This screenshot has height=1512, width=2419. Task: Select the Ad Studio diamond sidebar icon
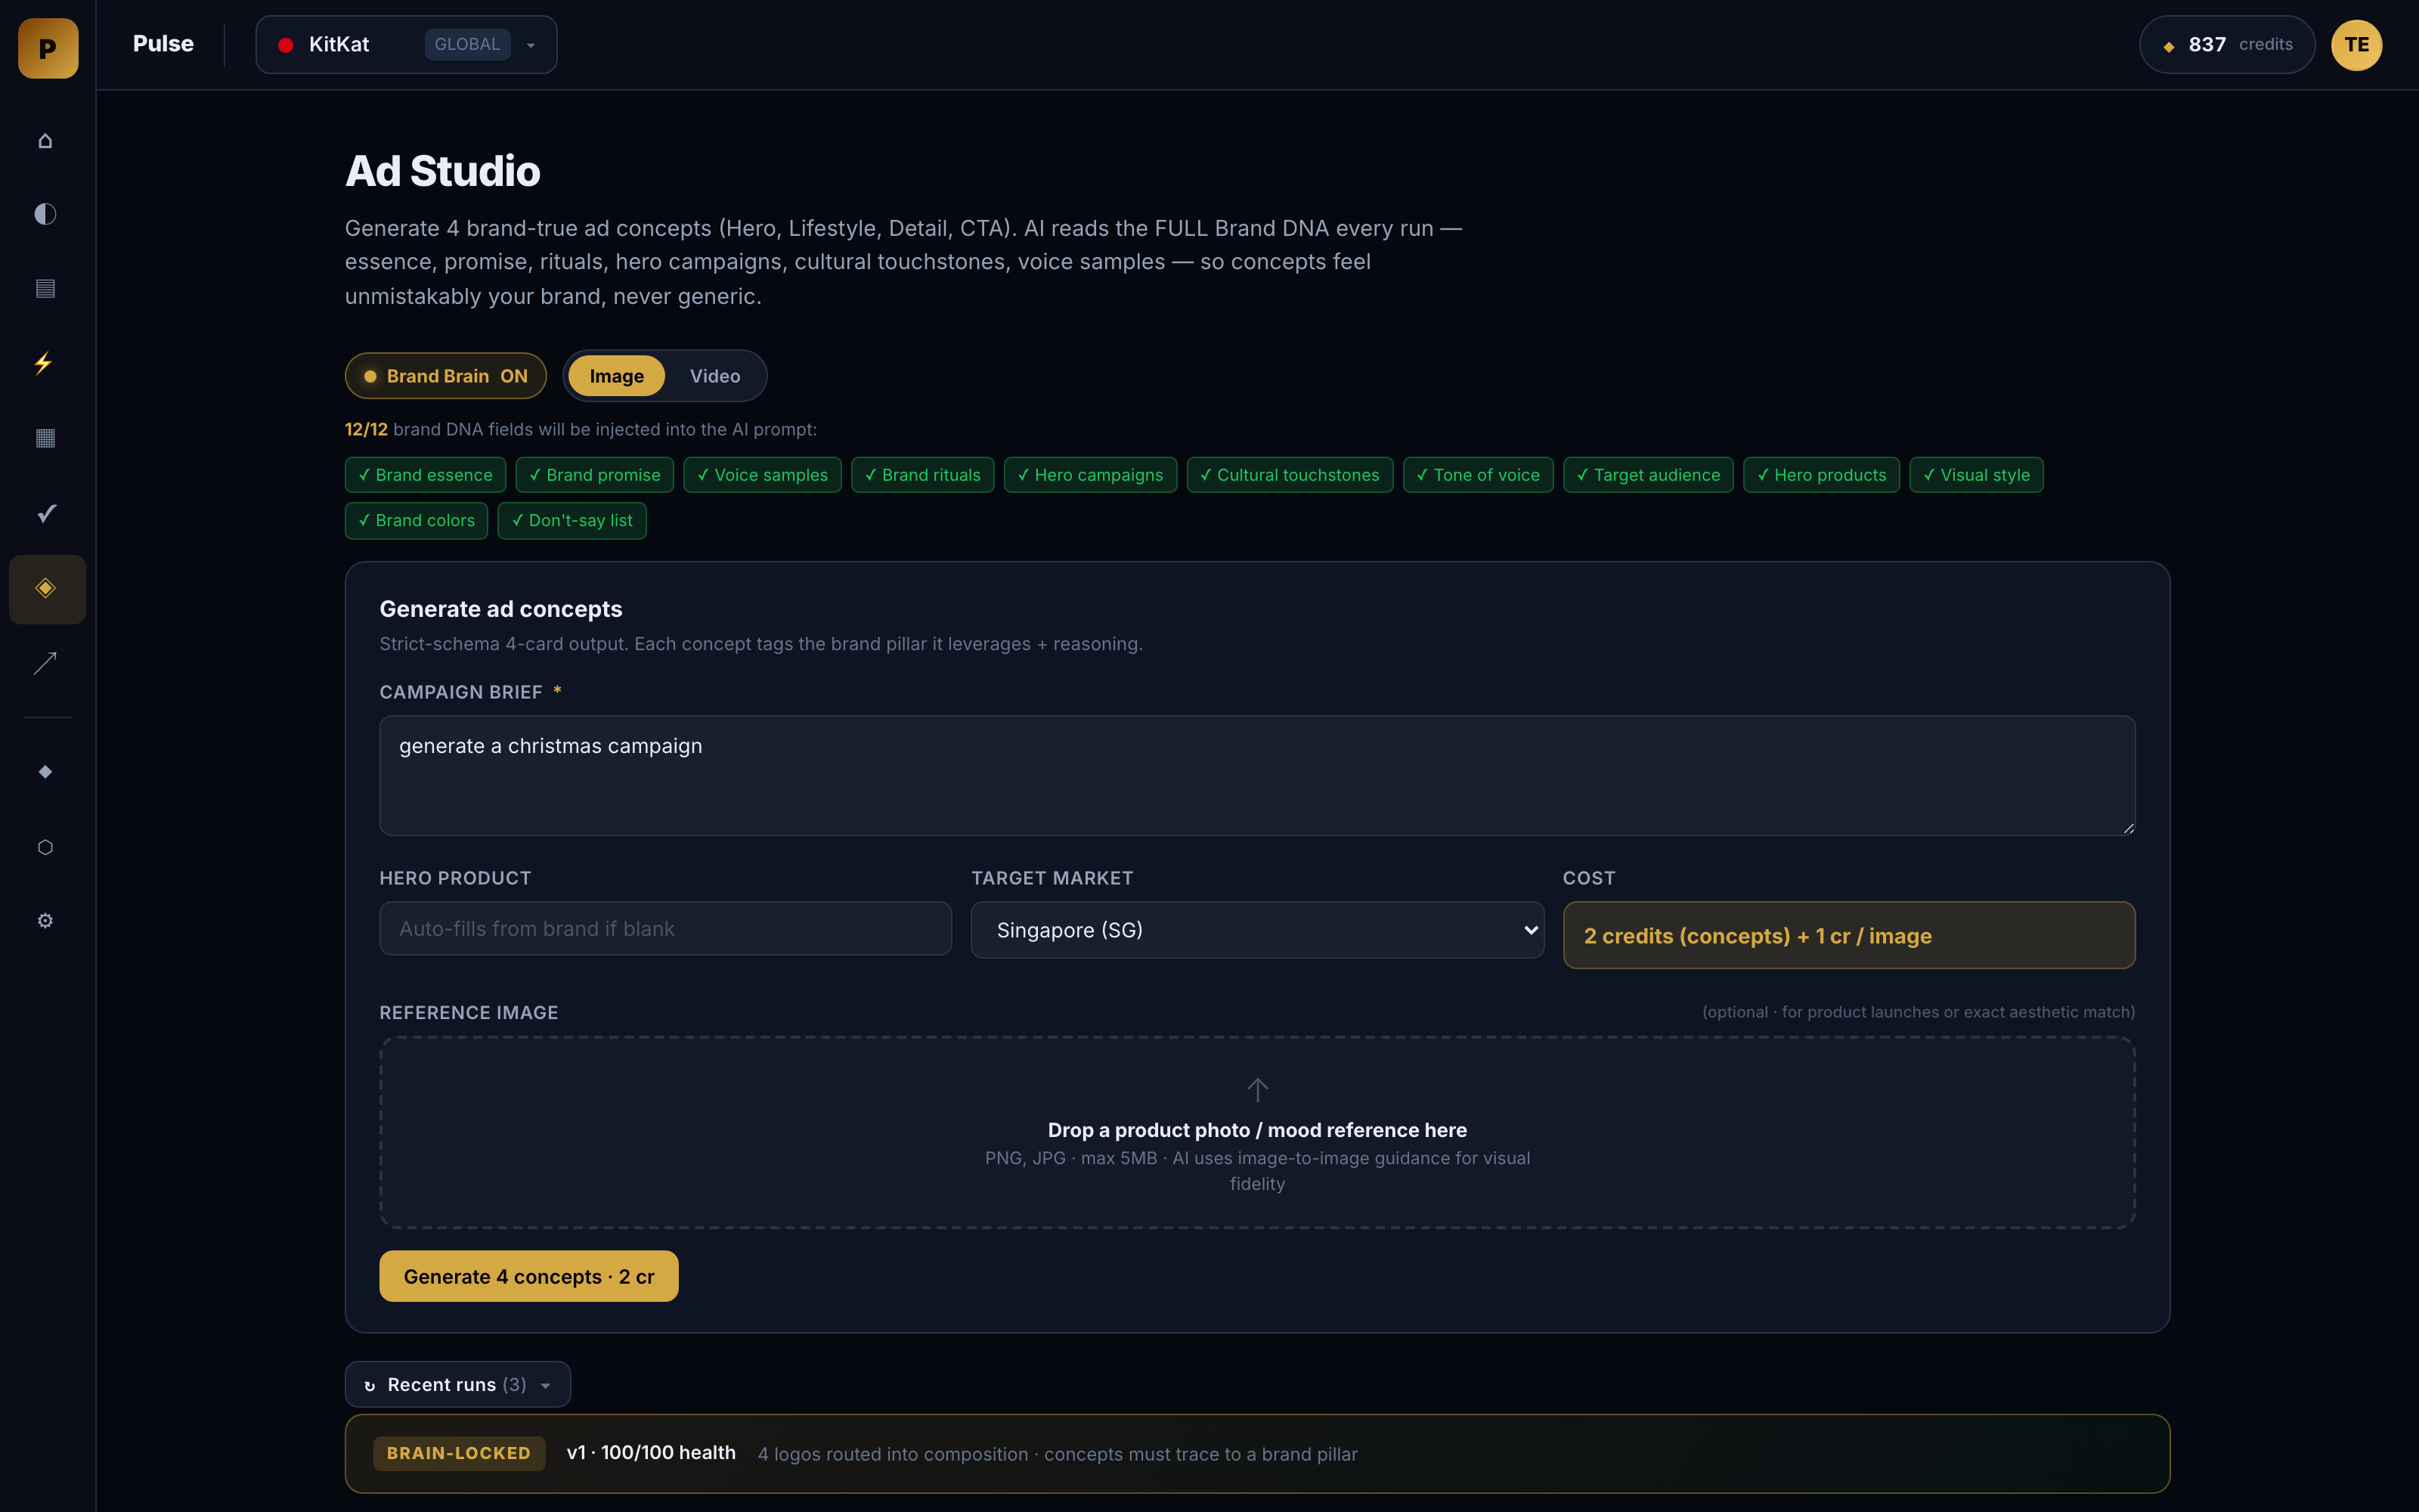point(47,589)
